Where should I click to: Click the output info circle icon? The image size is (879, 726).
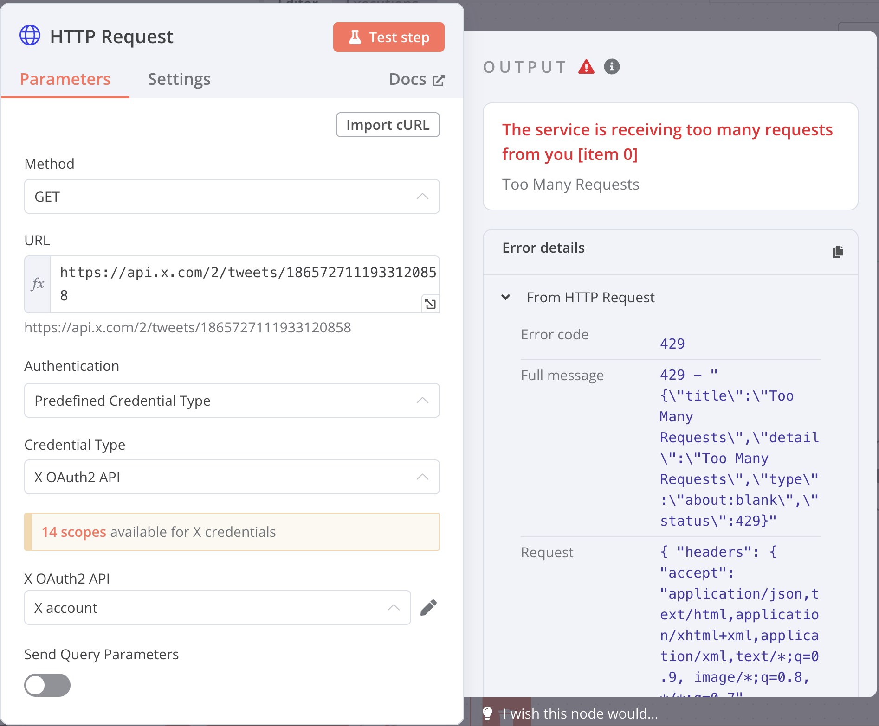click(612, 67)
